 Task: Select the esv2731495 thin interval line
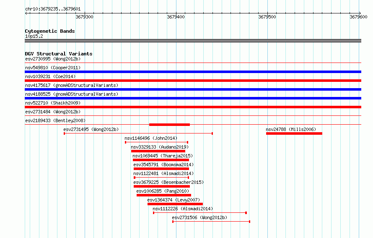pyautogui.click(x=138, y=133)
